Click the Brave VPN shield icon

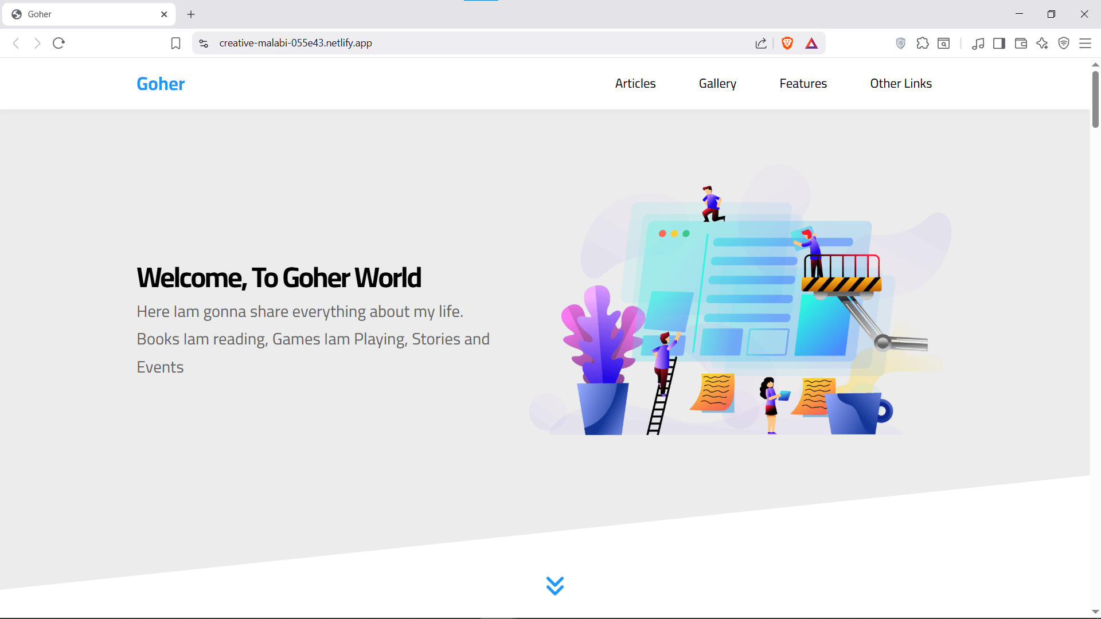pos(1064,43)
